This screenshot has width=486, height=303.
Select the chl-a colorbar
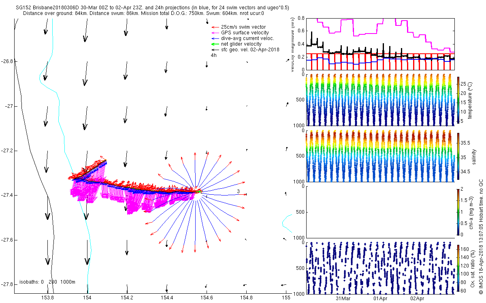pos(458,212)
